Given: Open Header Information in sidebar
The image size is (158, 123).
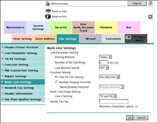Looking at the screenshot, I should (23, 94).
